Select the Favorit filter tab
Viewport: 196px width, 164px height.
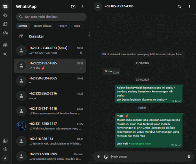(x=63, y=26)
